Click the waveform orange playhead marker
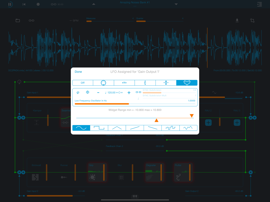Image resolution: width=270 pixels, height=202 pixels. tap(207, 48)
